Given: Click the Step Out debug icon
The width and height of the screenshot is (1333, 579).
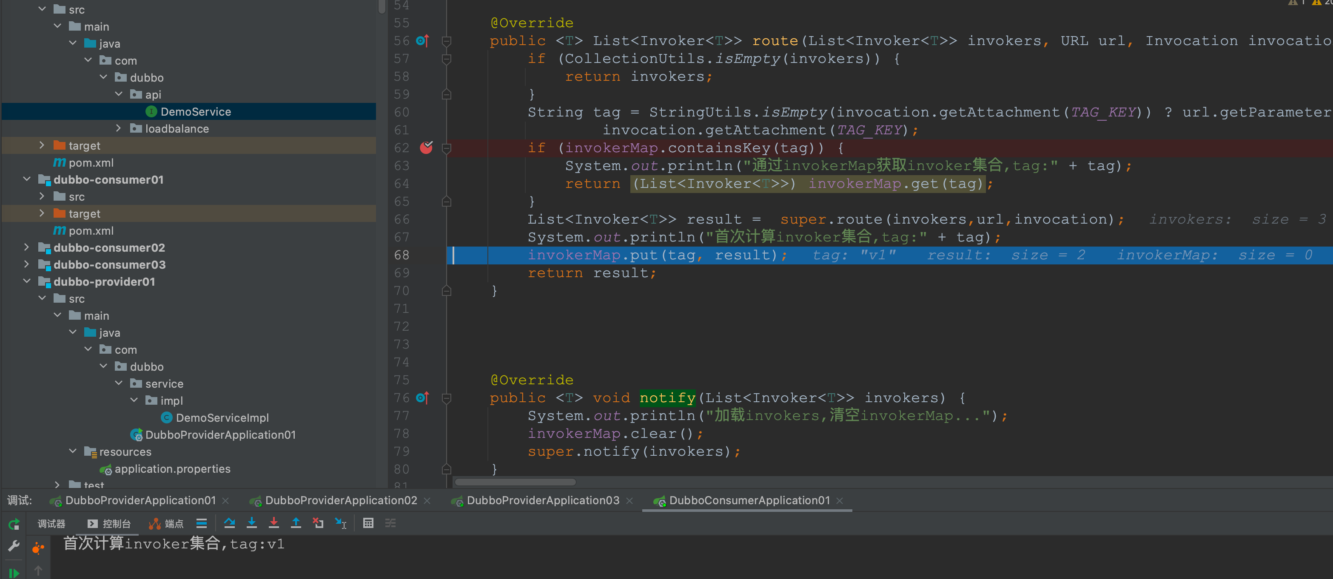Looking at the screenshot, I should click(296, 523).
